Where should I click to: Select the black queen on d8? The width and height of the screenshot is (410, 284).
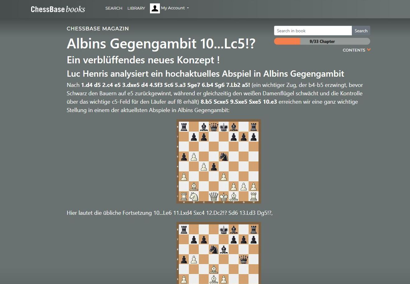tap(214, 127)
